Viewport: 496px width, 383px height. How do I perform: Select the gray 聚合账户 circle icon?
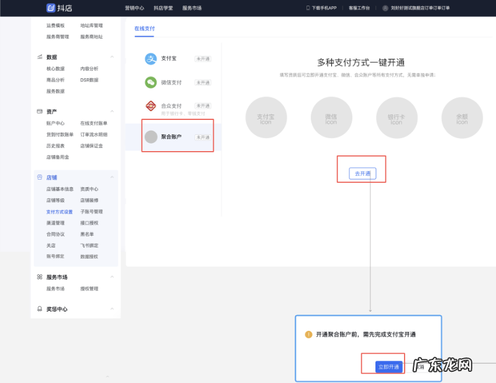[151, 137]
